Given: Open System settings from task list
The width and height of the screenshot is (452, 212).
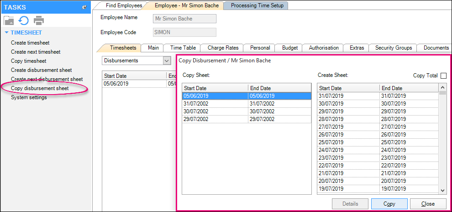Looking at the screenshot, I should (29, 97).
